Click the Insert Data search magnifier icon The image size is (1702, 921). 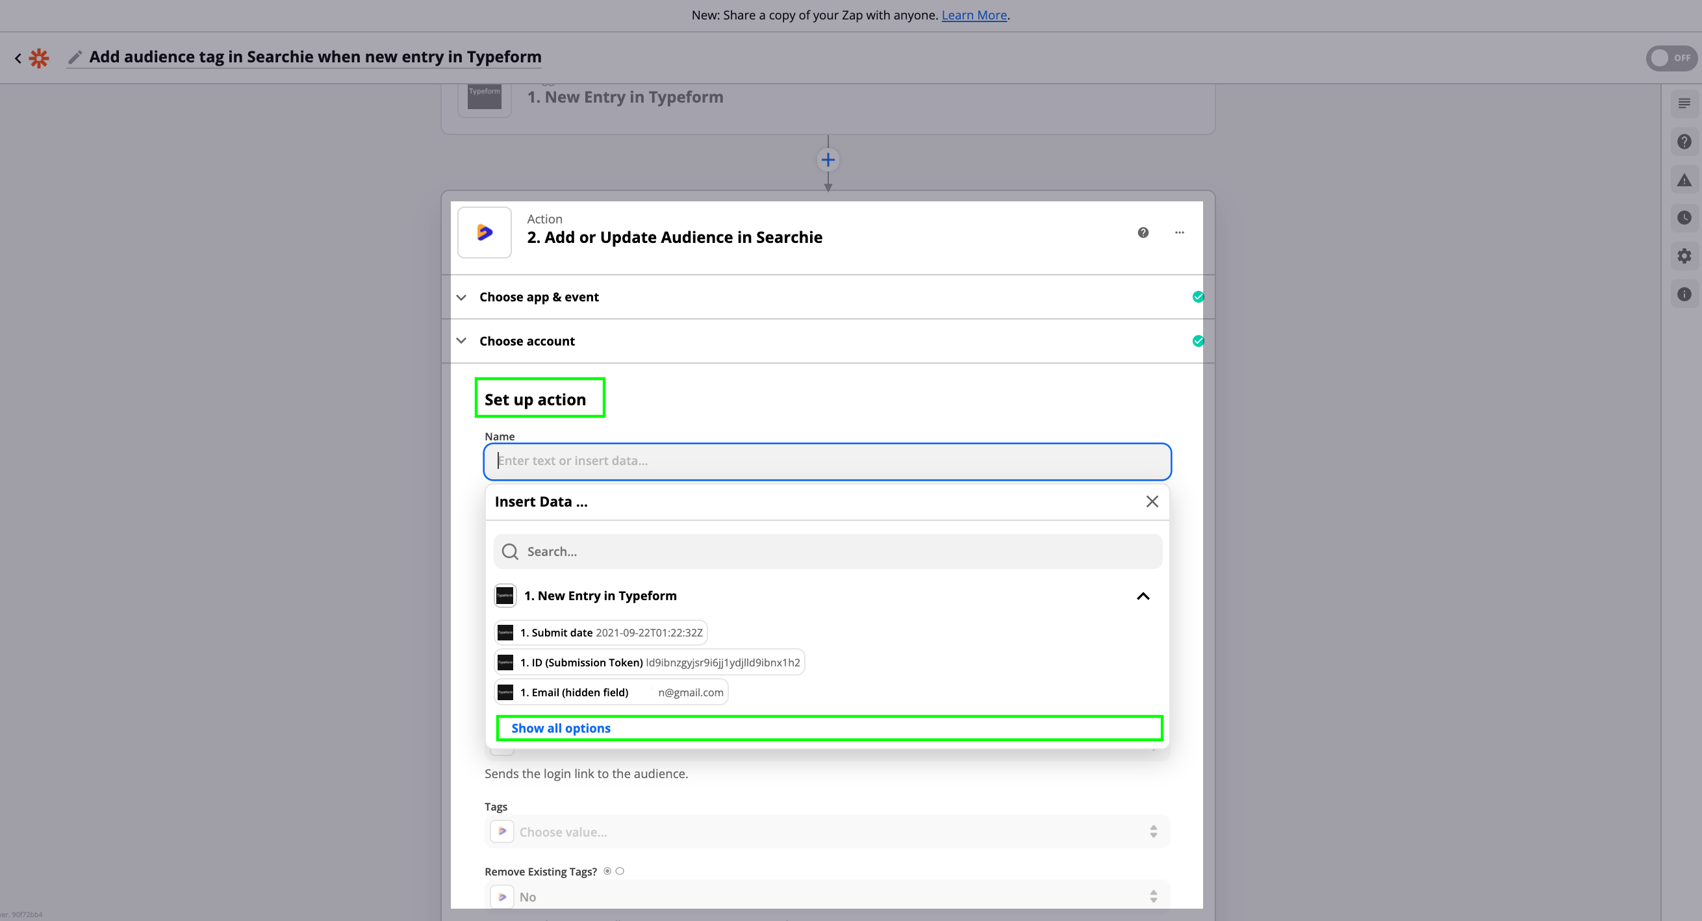(x=509, y=551)
